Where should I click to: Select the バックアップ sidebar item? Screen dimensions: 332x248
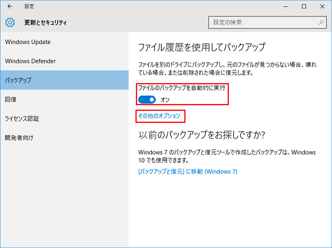click(x=18, y=80)
